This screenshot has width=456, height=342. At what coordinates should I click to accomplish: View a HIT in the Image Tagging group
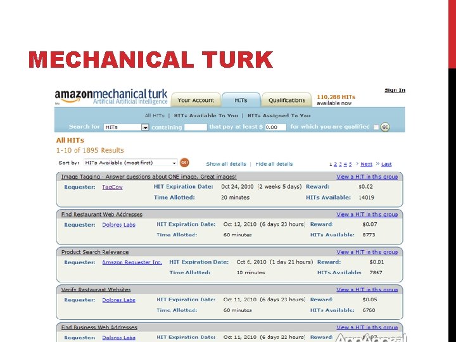click(367, 177)
